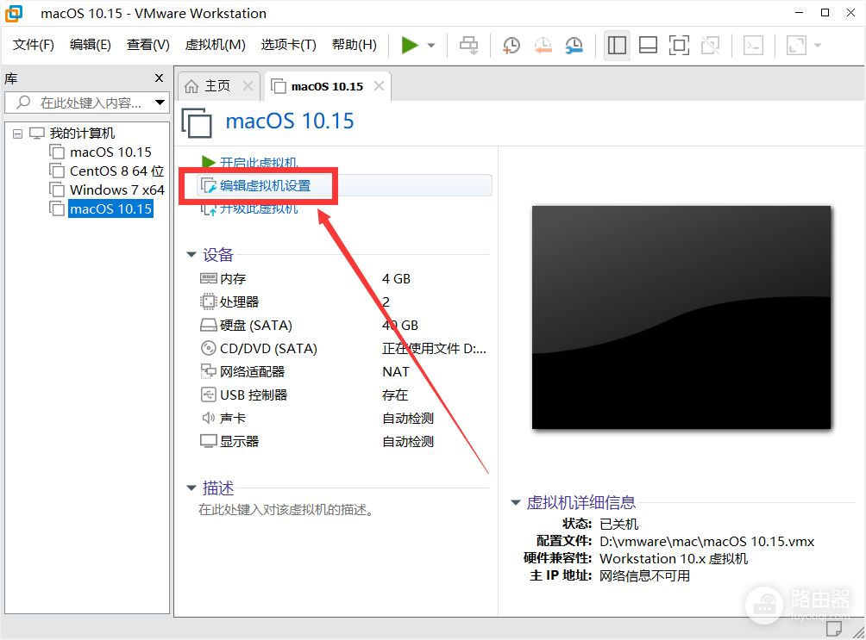Open the power options dropdown arrow

click(x=431, y=46)
